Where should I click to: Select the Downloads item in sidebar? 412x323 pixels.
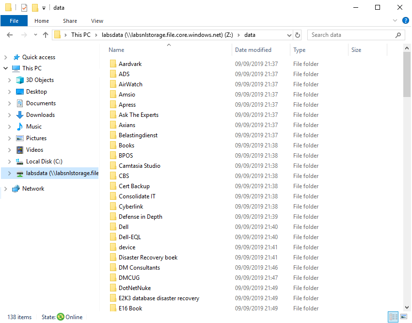[40, 115]
